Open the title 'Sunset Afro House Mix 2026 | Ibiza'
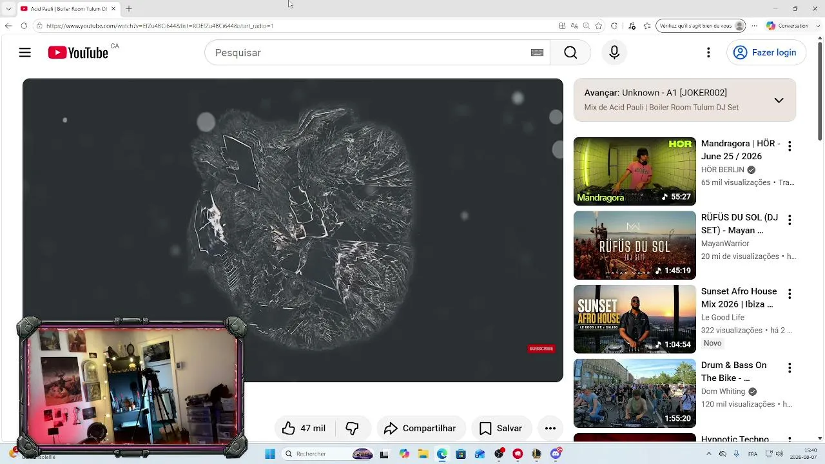This screenshot has width=825, height=464. click(739, 298)
